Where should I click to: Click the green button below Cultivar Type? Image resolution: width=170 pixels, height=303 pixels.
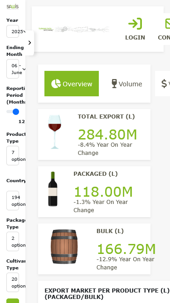[13, 301]
